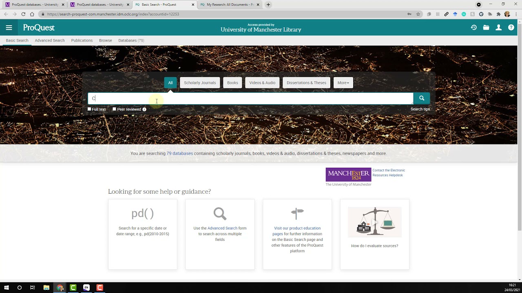Click the magnifying glass search button
Viewport: 522px width, 293px height.
click(422, 98)
